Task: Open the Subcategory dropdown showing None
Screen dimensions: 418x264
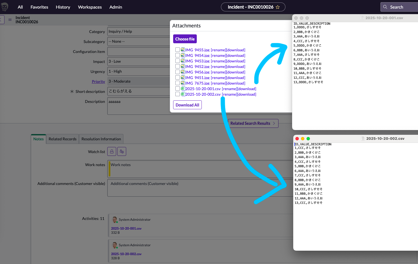Action: [139, 41]
